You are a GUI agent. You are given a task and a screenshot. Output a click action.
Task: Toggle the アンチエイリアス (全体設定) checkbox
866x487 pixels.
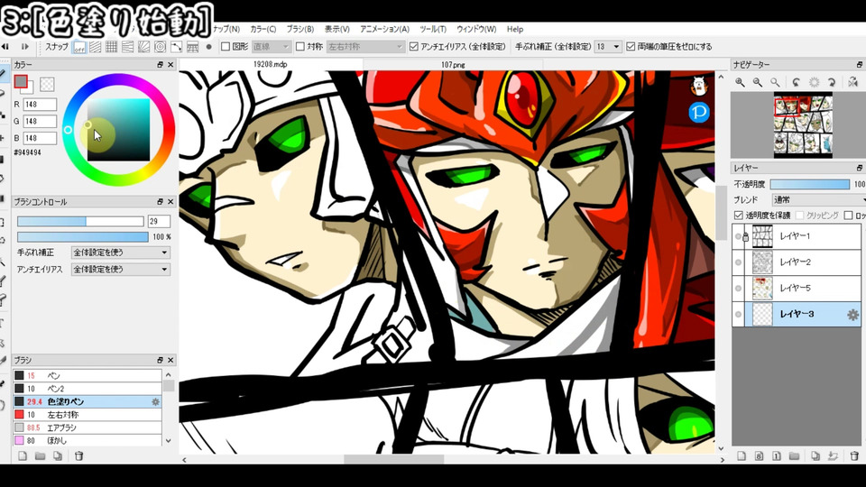coord(414,47)
